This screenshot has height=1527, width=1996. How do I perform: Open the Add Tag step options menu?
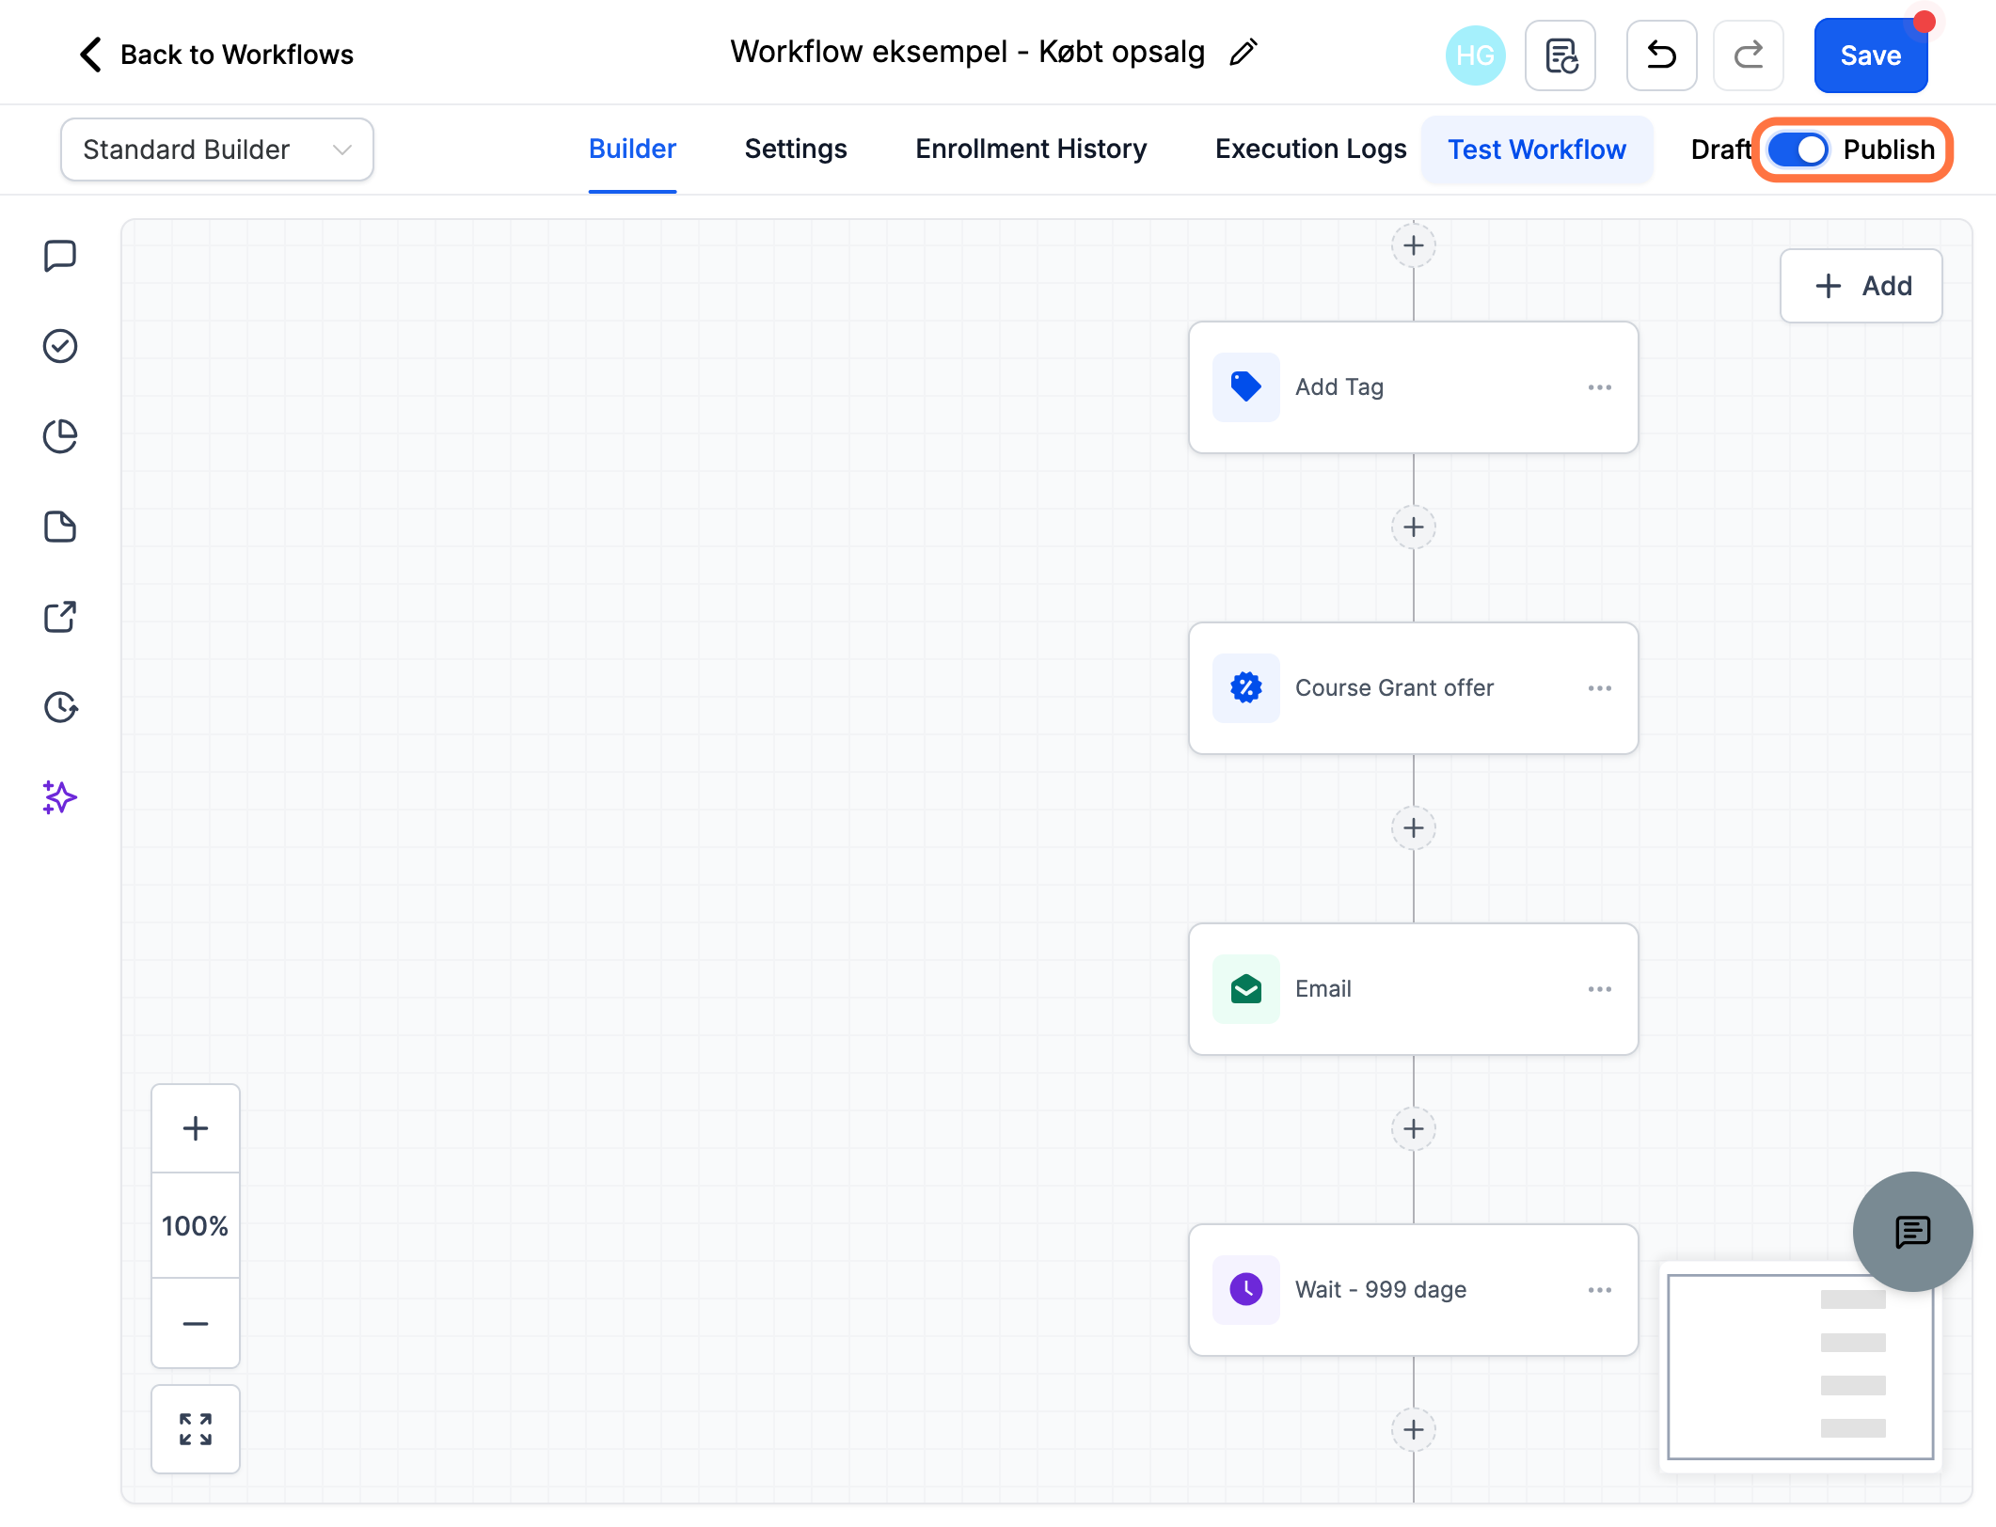click(x=1600, y=387)
